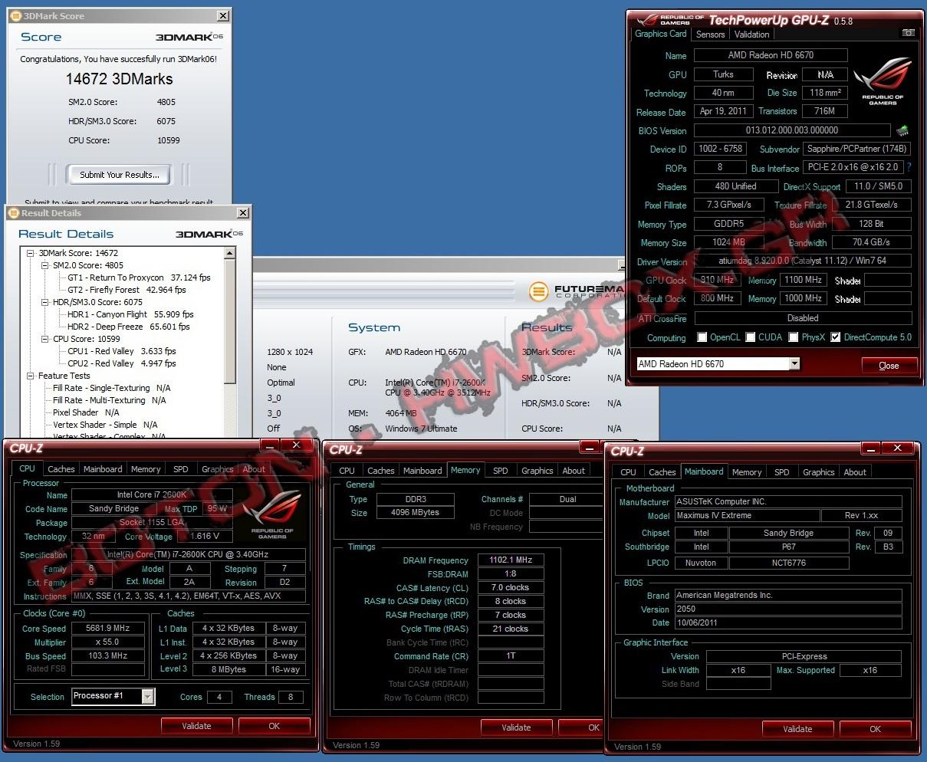Click Validate in CPU-Z Mainboard window
This screenshot has height=762, width=927.
click(x=797, y=729)
